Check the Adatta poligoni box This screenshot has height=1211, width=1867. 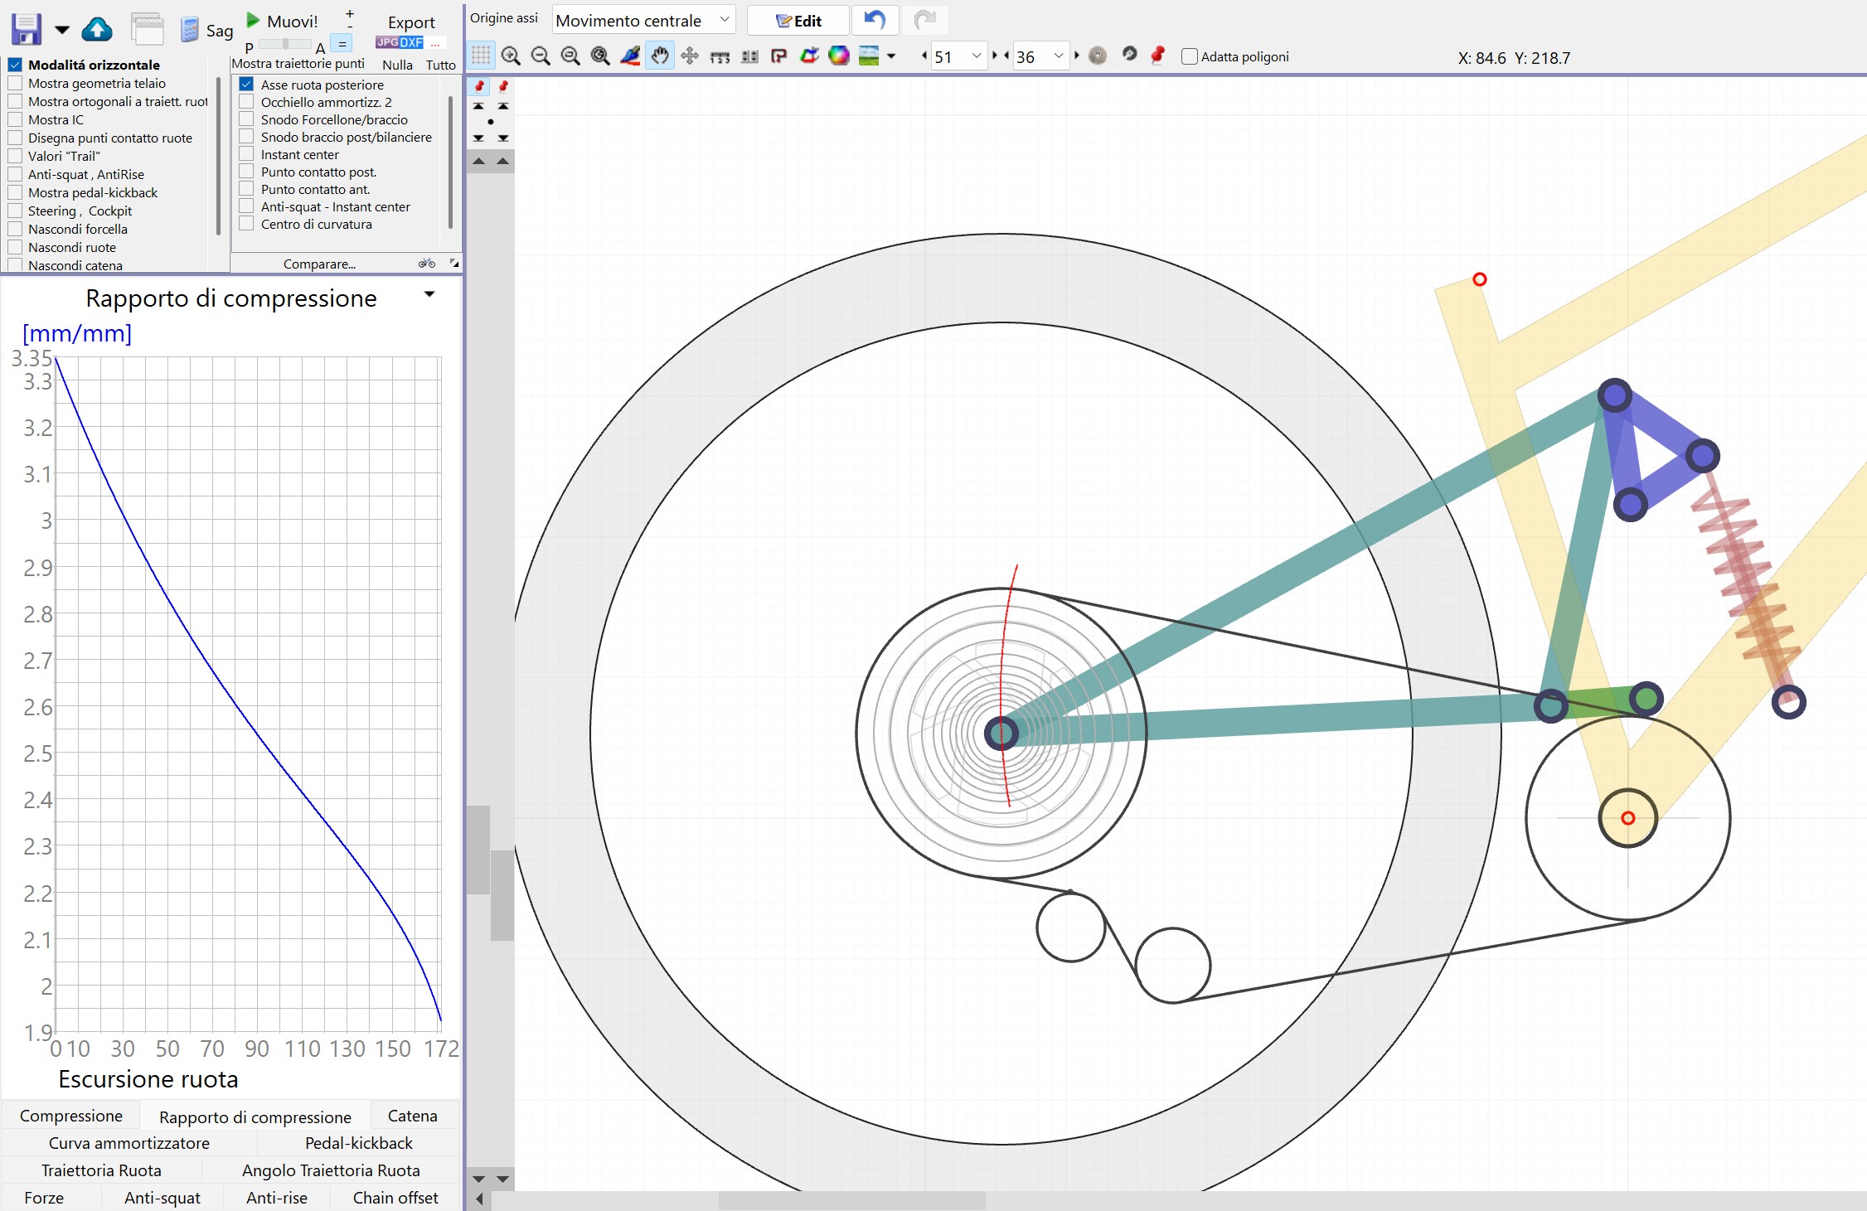click(x=1190, y=56)
